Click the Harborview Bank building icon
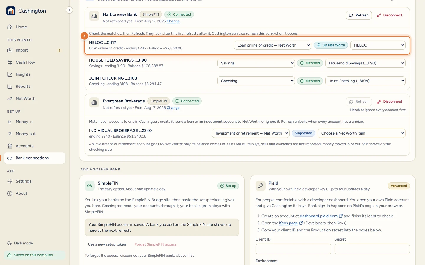Image resolution: width=425 pixels, height=265 pixels. (94, 16)
